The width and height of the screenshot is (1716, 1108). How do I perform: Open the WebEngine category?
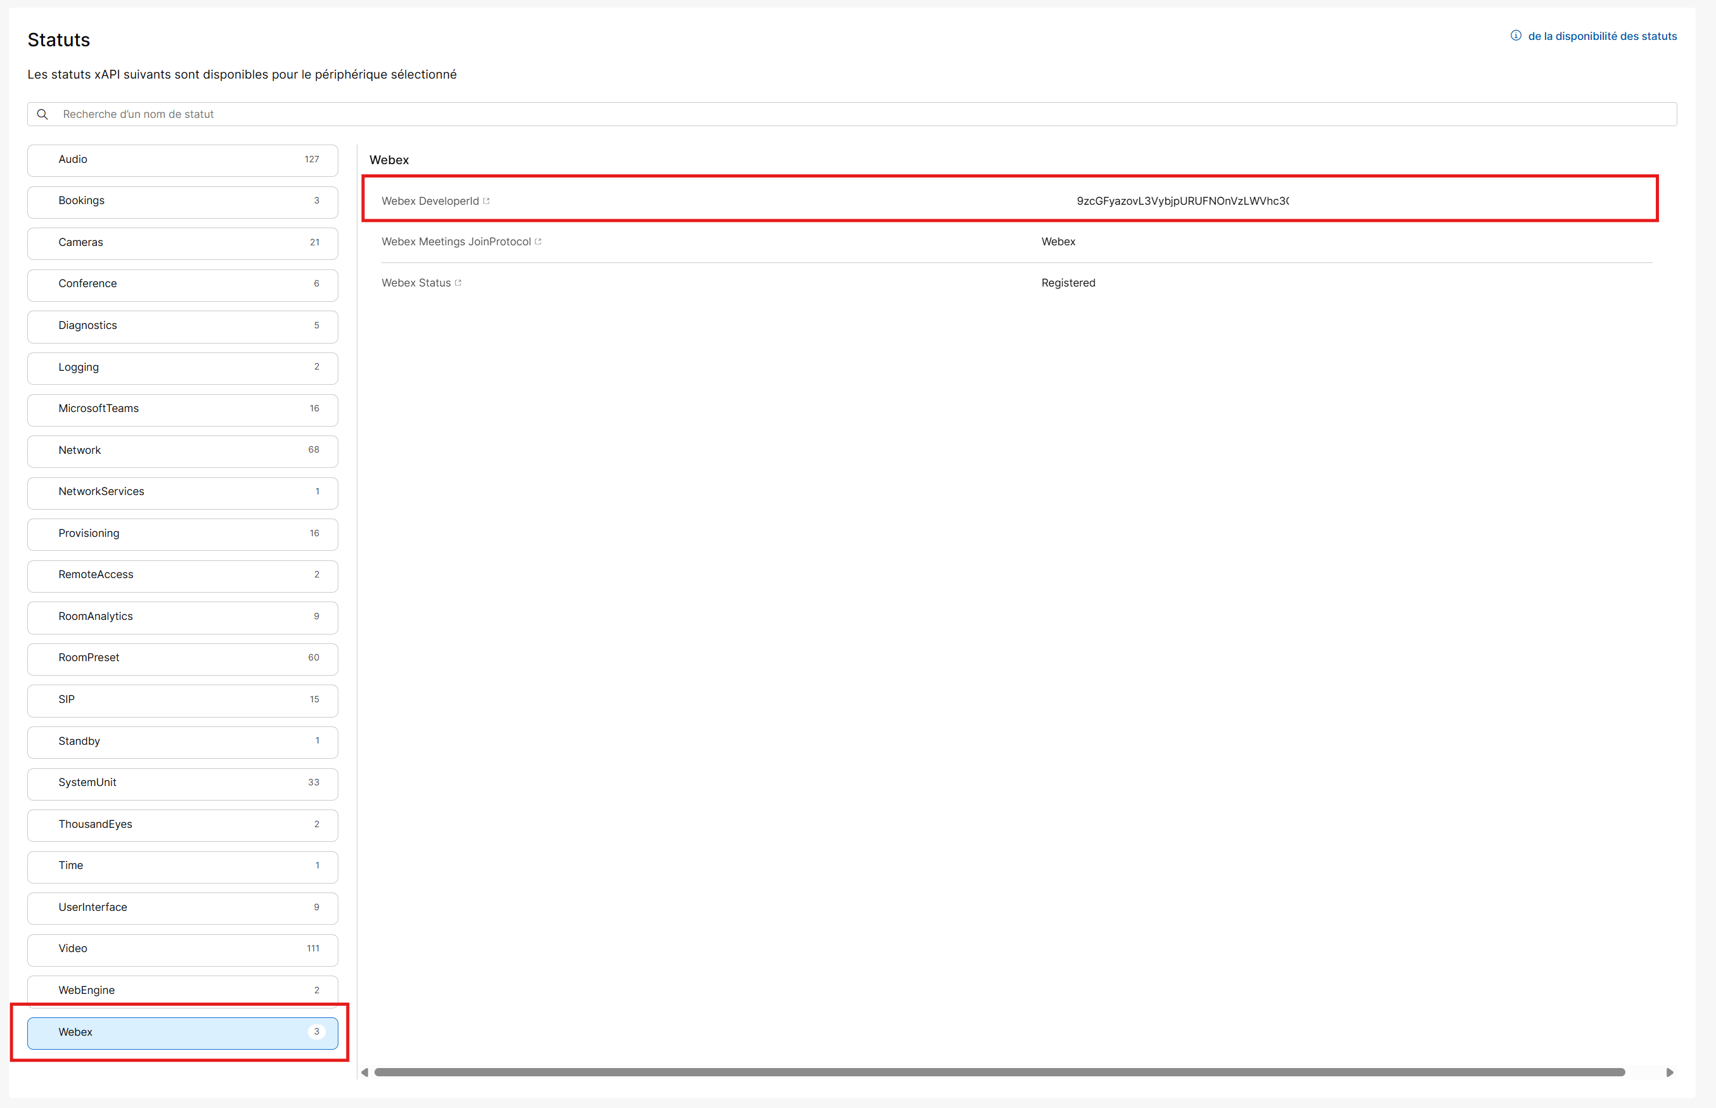(x=182, y=991)
